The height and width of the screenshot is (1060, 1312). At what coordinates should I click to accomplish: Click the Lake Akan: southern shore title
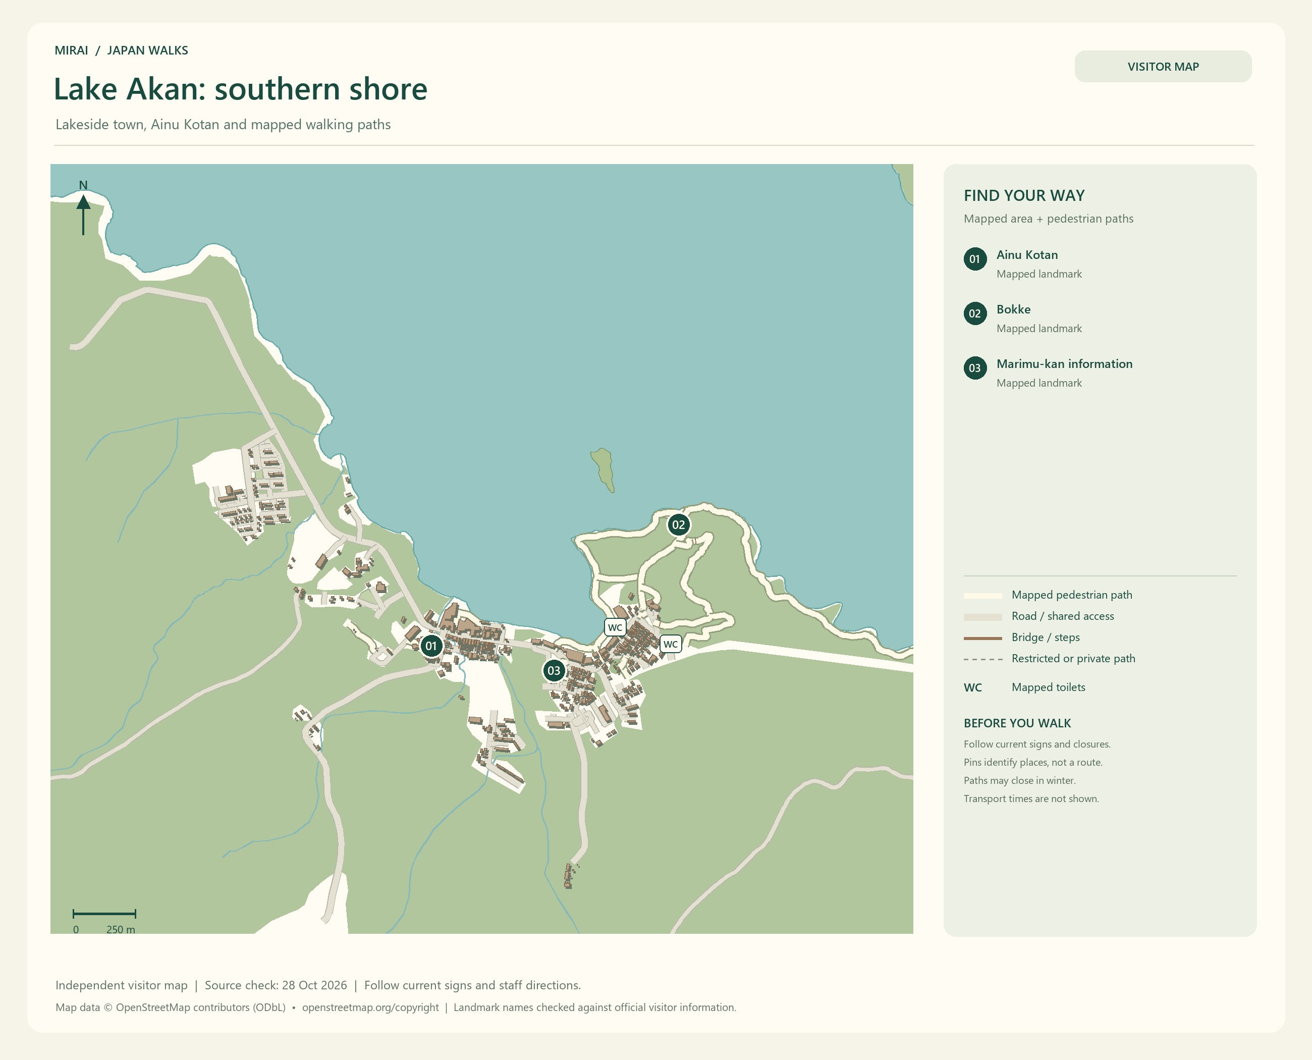coord(241,89)
